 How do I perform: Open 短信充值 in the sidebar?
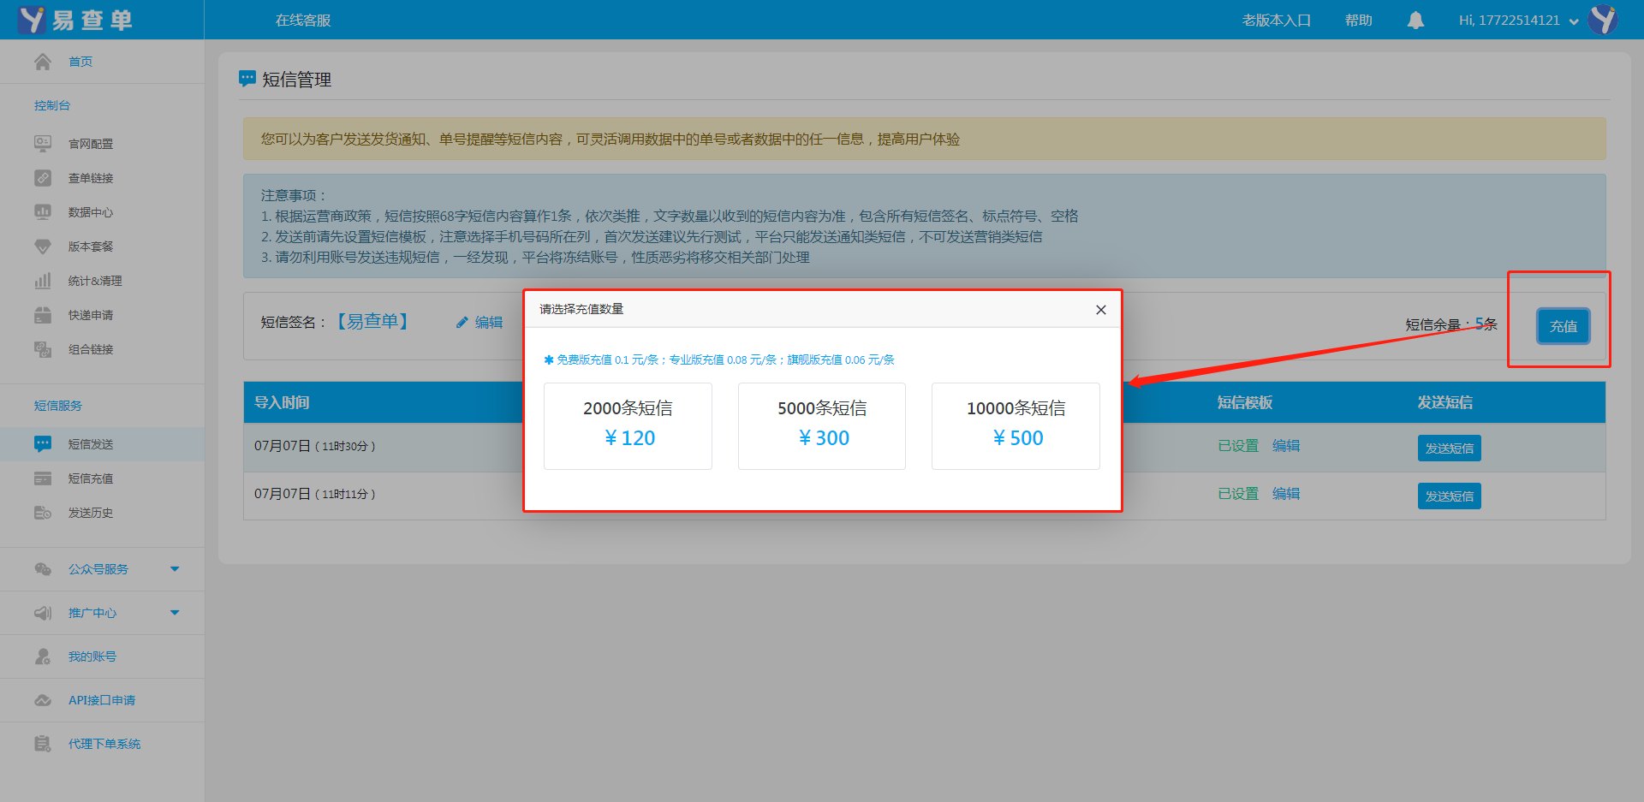pyautogui.click(x=91, y=478)
